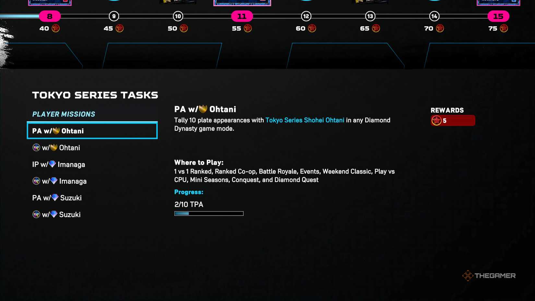Click the 2/10 TPA progress bar
Screen dimensions: 535x301
tap(209, 213)
